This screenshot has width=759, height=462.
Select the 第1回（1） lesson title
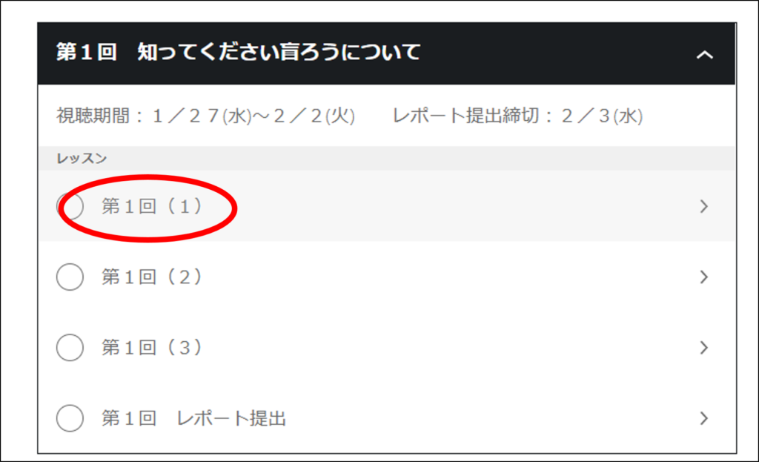point(151,207)
